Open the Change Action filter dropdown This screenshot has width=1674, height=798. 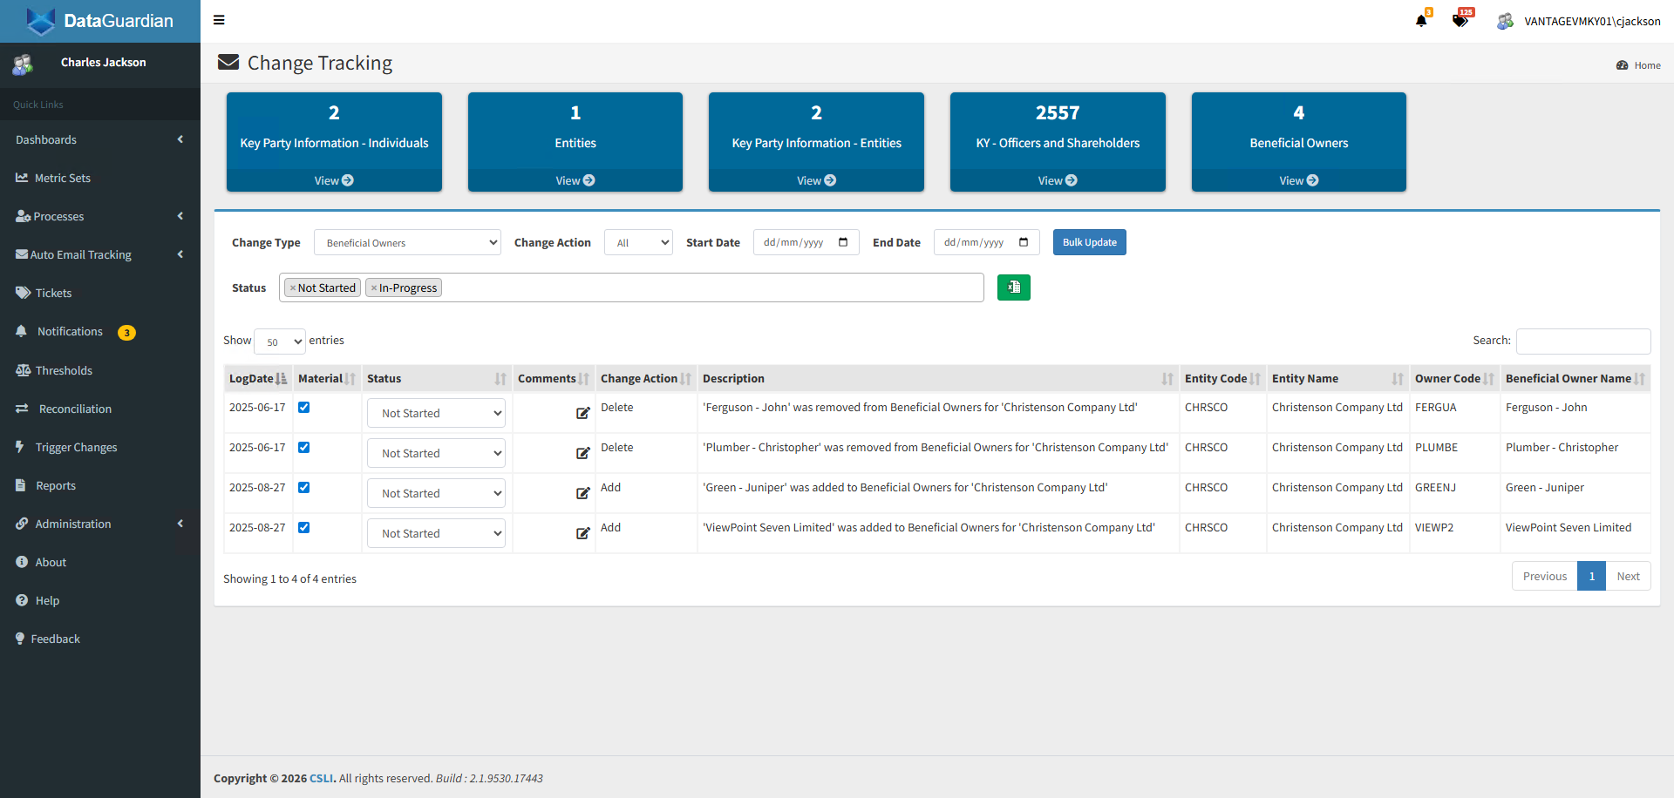pos(638,243)
